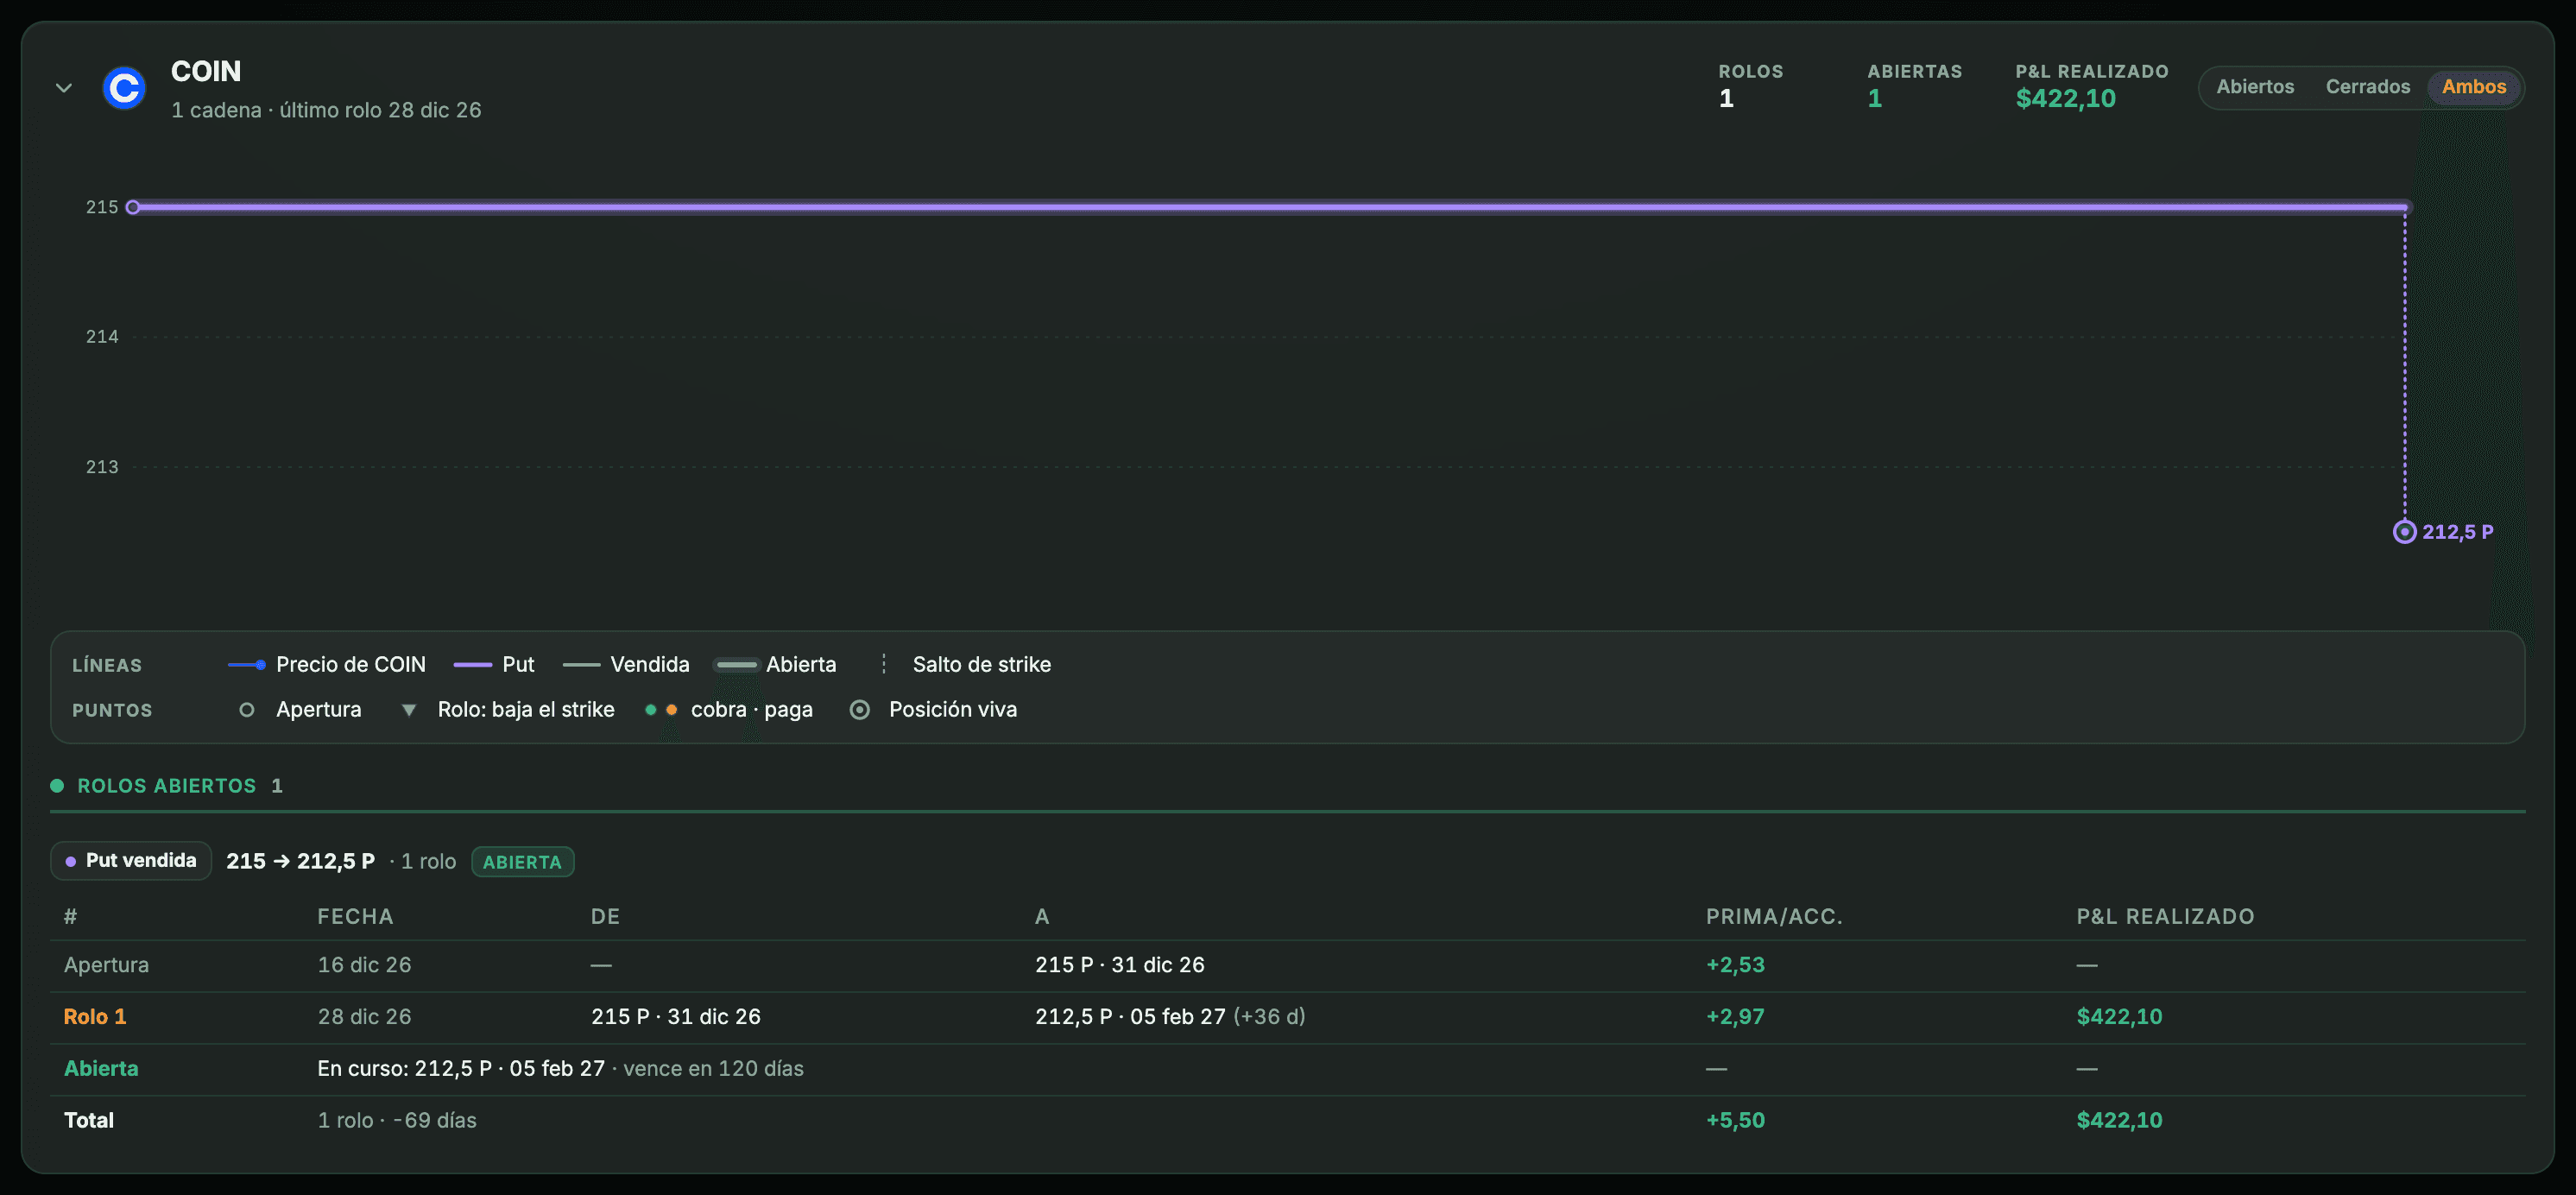2576x1195 pixels.
Task: Switch filter to Cerrados
Action: pos(2367,87)
